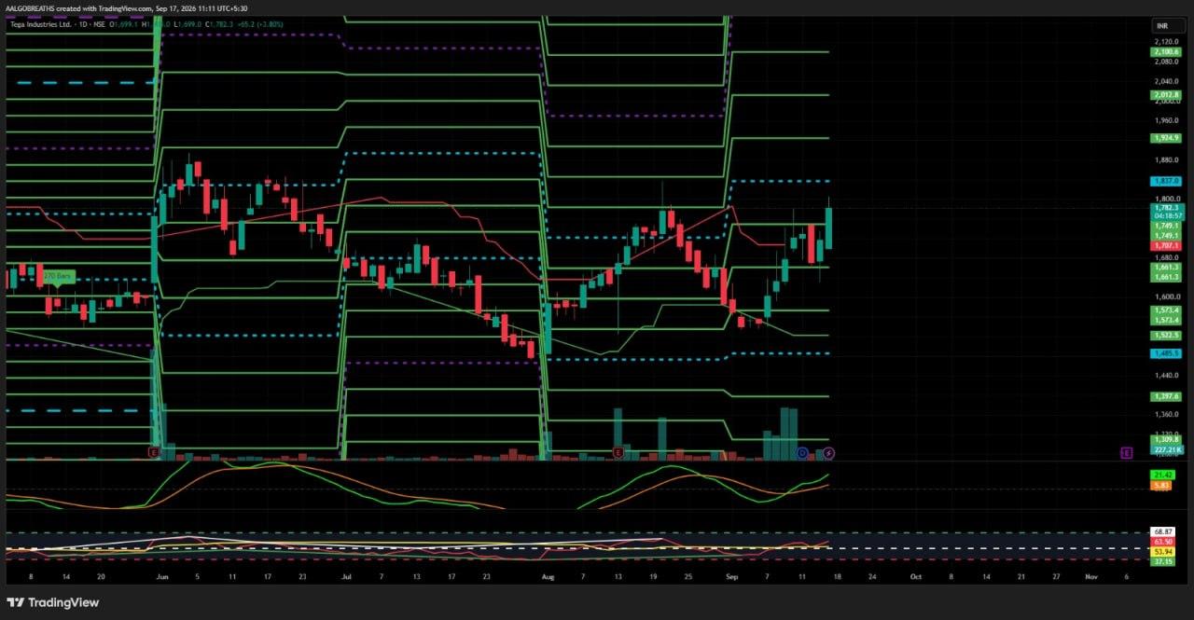This screenshot has height=620, width=1194.
Task: Click the Jun label on time axis
Action: tap(161, 577)
